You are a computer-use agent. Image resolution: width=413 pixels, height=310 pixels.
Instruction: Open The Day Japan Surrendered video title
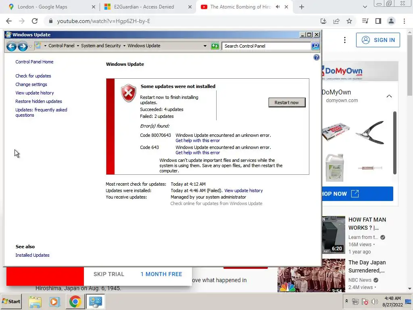367,266
